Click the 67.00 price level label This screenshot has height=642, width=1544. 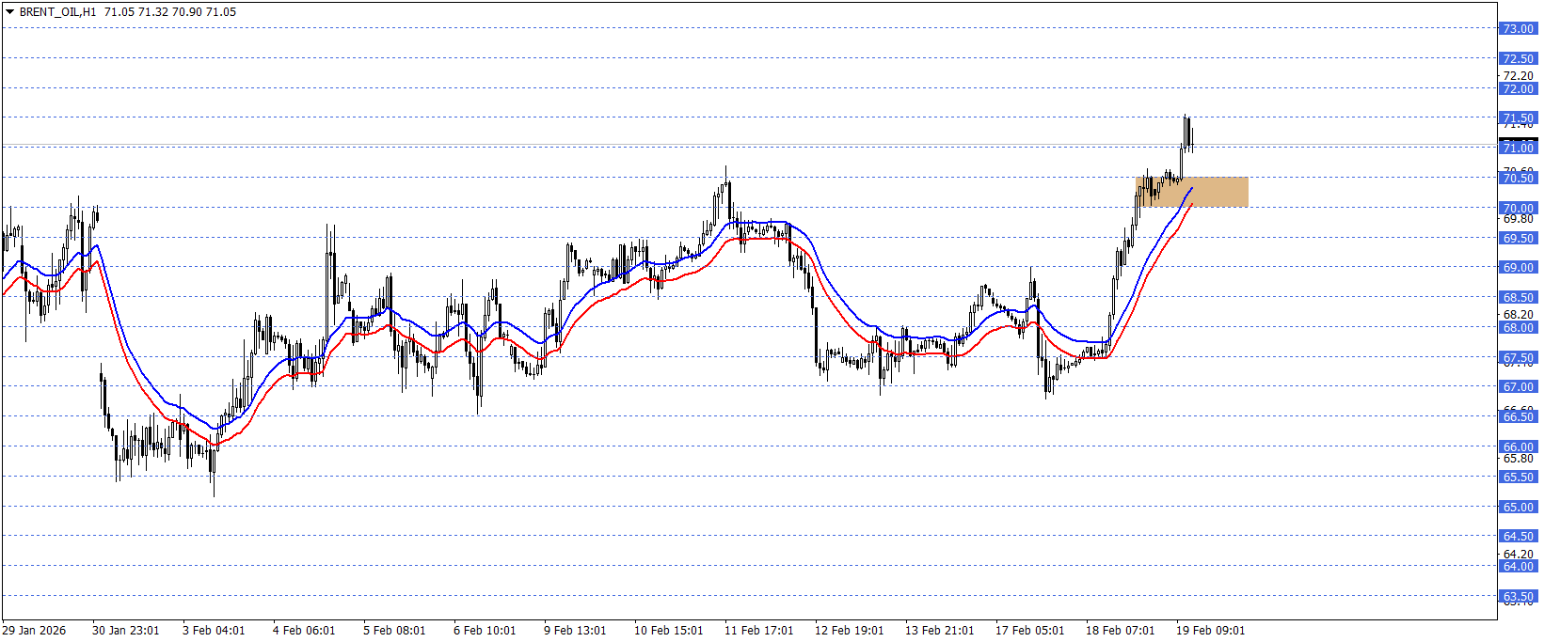click(1518, 386)
